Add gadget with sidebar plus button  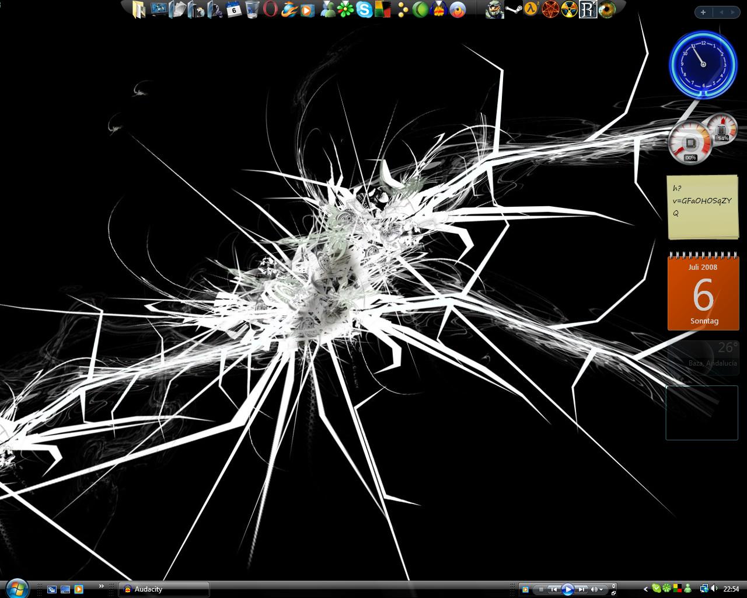point(703,12)
